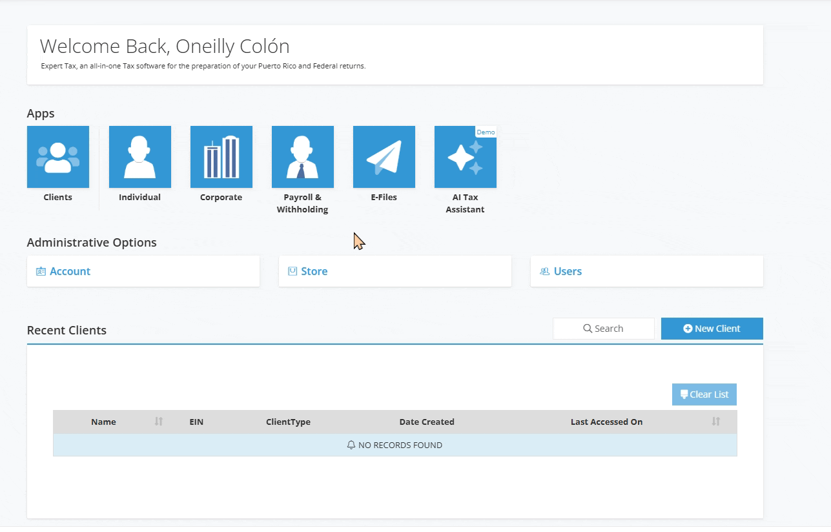Screen dimensions: 831x532
Task: Launch the AI Tax Assistant tile
Action: [466, 157]
